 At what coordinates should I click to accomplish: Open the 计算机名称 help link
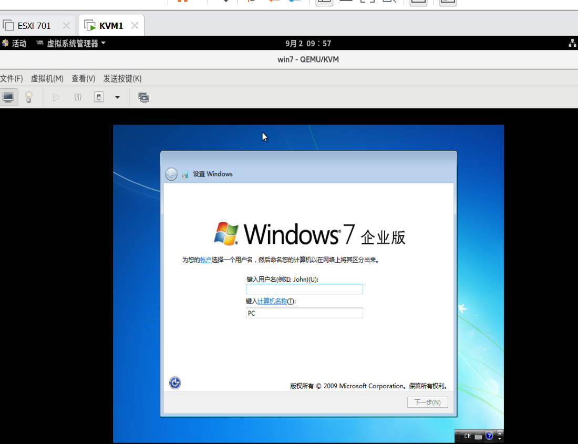[x=272, y=301]
